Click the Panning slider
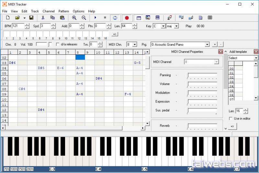Screen dimensions: 259x173 tap(202, 75)
